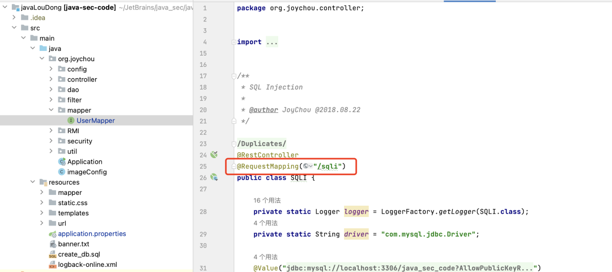Open application.properties file
The image size is (612, 272).
[x=92, y=234]
